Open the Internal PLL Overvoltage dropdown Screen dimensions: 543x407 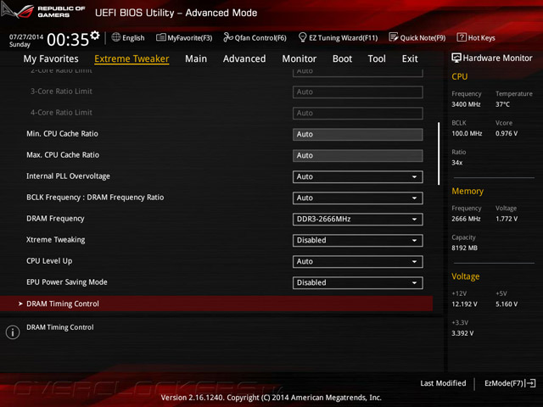pyautogui.click(x=358, y=177)
